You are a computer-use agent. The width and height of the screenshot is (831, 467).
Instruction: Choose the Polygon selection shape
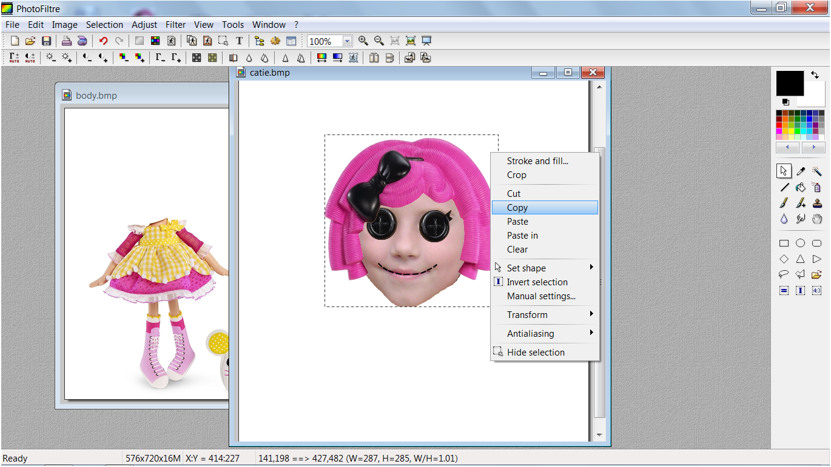801,274
